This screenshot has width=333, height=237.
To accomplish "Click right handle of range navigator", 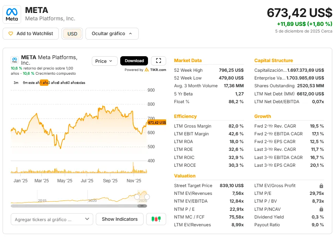I will pos(147,197).
